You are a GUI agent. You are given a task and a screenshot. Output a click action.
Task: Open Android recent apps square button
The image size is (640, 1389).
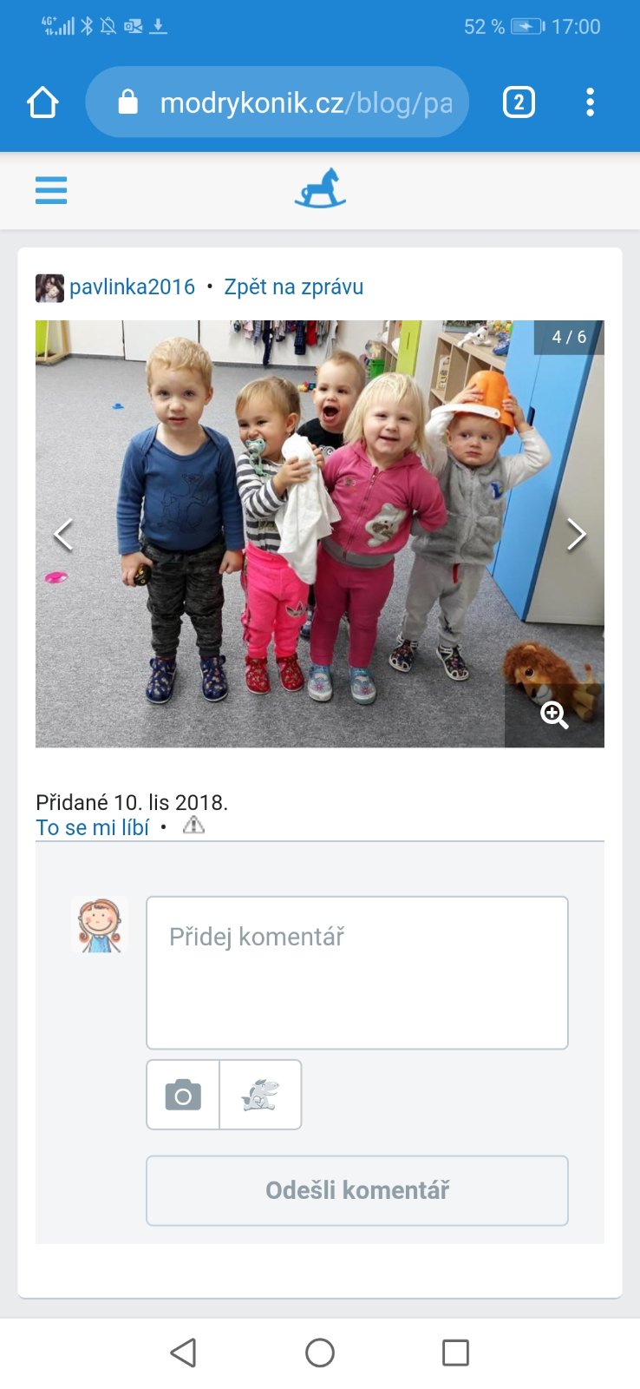[455, 1353]
